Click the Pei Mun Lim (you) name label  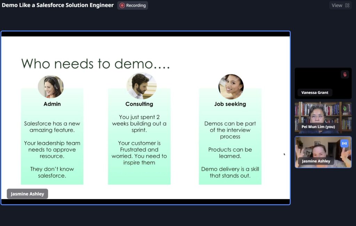tap(318, 127)
